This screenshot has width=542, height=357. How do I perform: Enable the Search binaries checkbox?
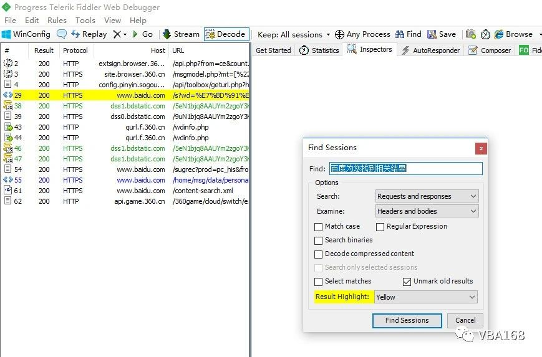point(318,240)
